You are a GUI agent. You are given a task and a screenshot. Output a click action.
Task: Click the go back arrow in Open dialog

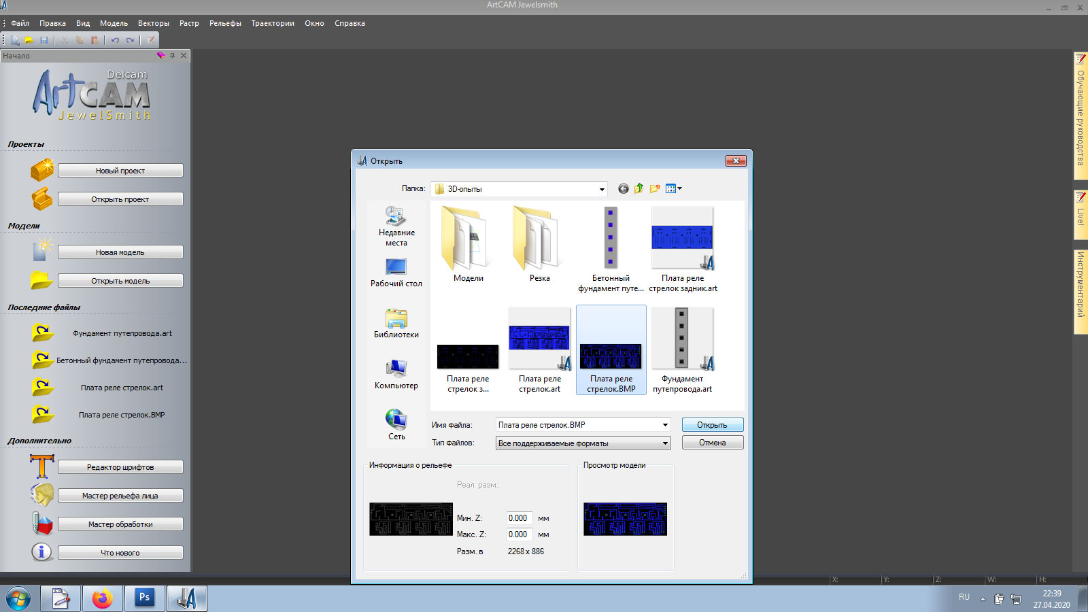(623, 189)
